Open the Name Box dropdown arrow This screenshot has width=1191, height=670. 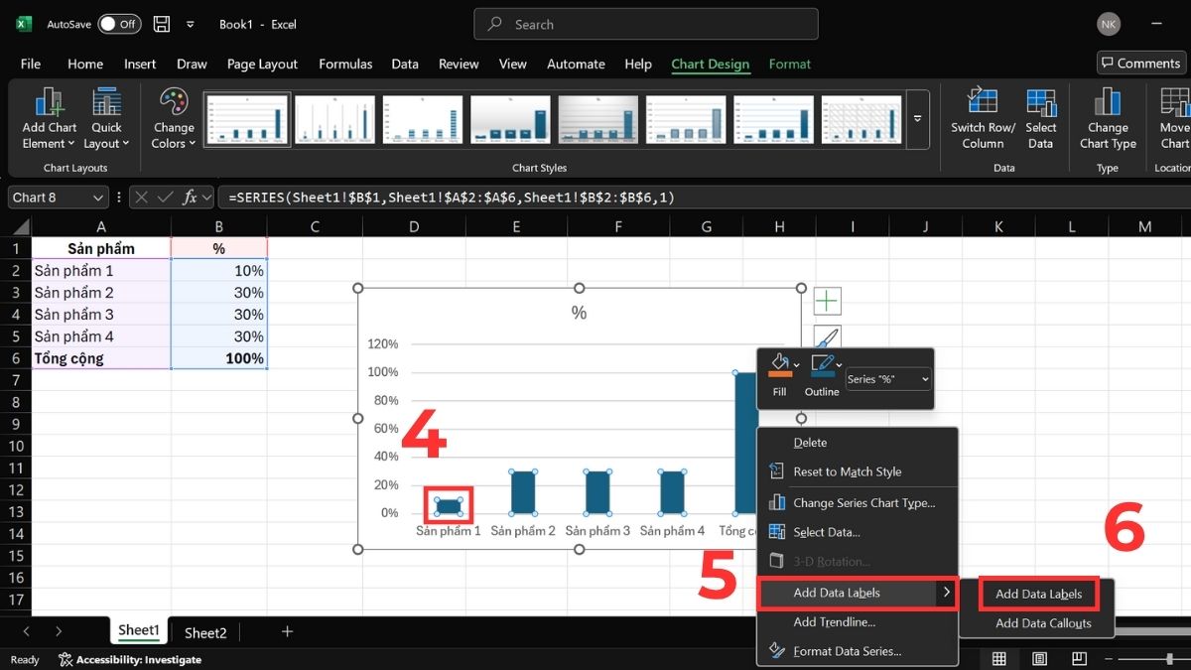tap(97, 198)
